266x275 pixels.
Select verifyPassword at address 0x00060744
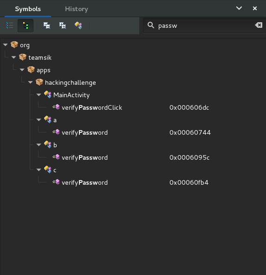[84, 132]
